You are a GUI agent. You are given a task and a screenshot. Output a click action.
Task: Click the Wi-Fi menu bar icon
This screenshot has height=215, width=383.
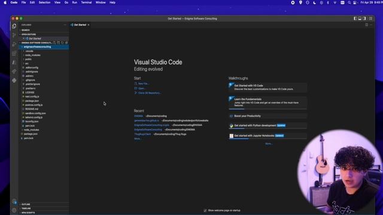point(335,2)
